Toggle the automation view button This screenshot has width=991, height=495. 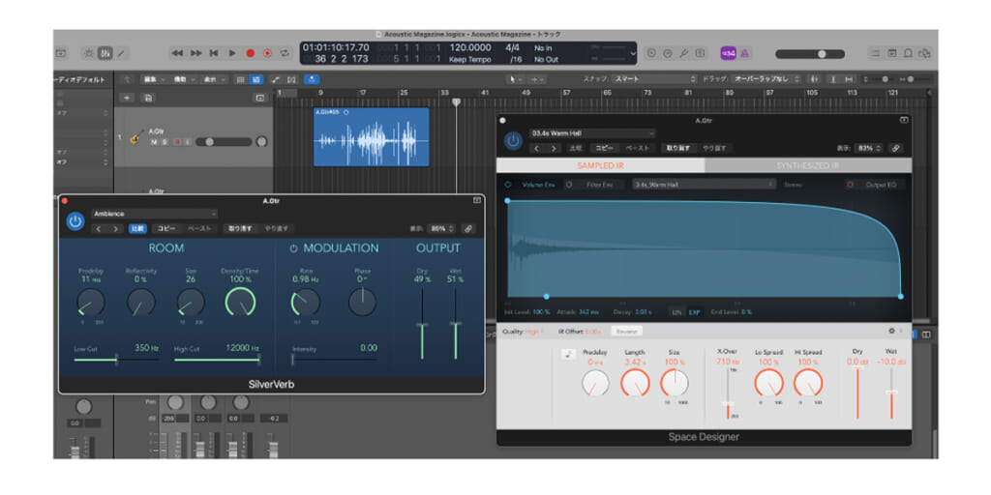coord(276,79)
